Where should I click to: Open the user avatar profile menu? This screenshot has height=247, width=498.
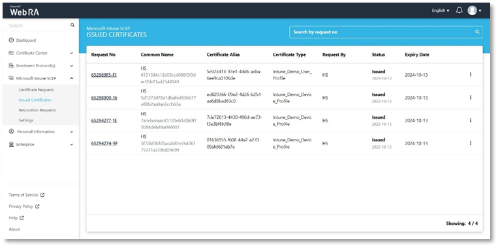[475, 10]
